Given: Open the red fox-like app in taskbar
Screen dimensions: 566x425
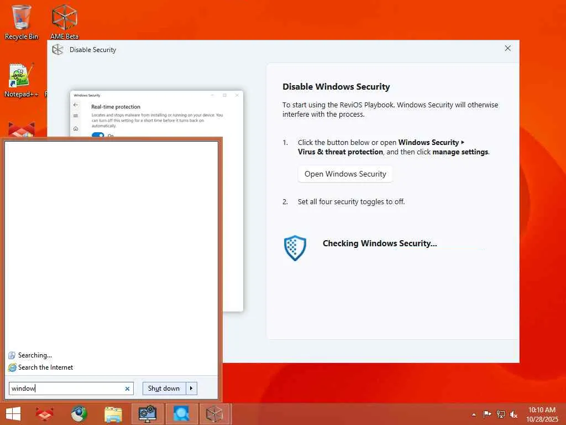Looking at the screenshot, I should (x=44, y=414).
